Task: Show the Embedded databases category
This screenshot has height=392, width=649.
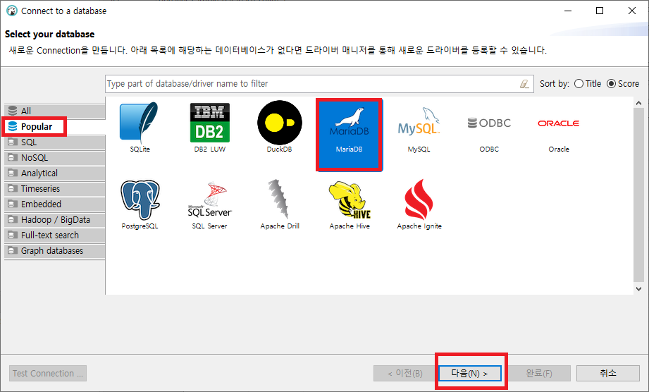Action: pyautogui.click(x=55, y=204)
